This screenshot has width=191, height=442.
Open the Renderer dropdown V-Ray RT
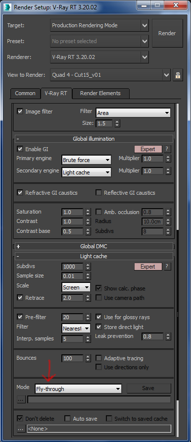click(x=99, y=57)
